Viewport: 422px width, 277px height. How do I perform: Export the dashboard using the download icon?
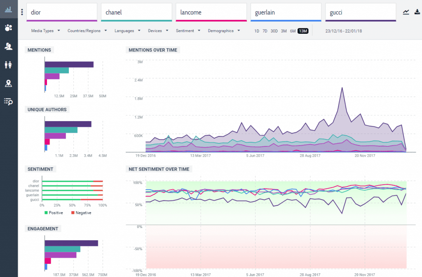(417, 12)
